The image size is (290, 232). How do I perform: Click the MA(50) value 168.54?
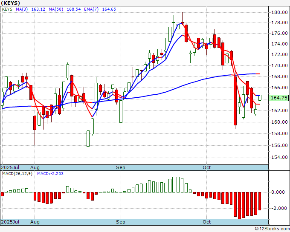[x=74, y=9]
